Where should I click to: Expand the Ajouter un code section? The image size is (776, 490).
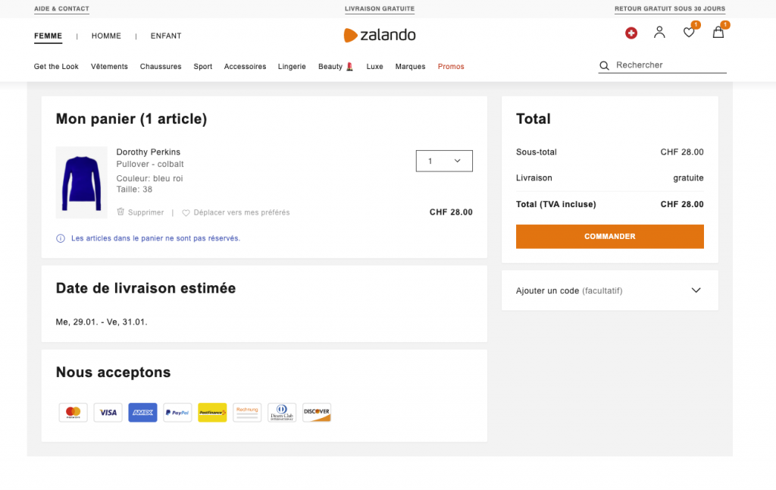tap(610, 291)
